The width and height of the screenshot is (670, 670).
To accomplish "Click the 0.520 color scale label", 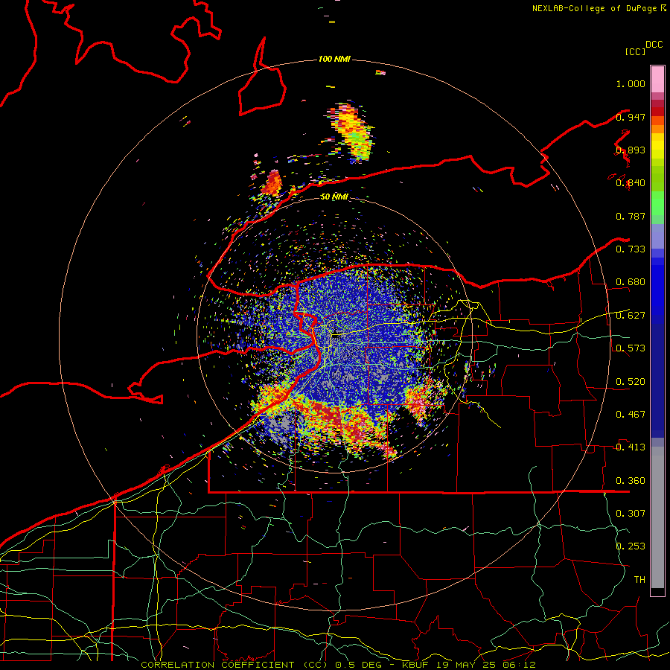I will point(631,382).
